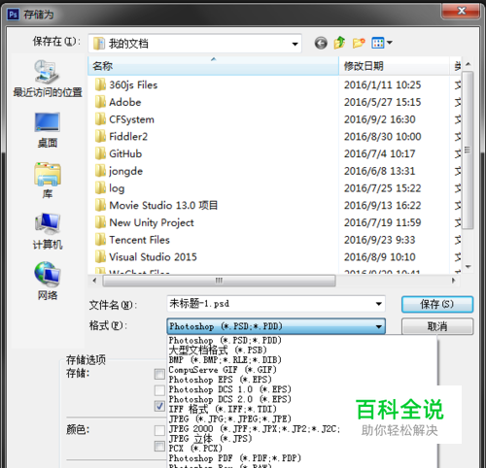Image resolution: width=486 pixels, height=468 pixels.
Task: Choose Photoshop PDF format option
Action: point(235,458)
